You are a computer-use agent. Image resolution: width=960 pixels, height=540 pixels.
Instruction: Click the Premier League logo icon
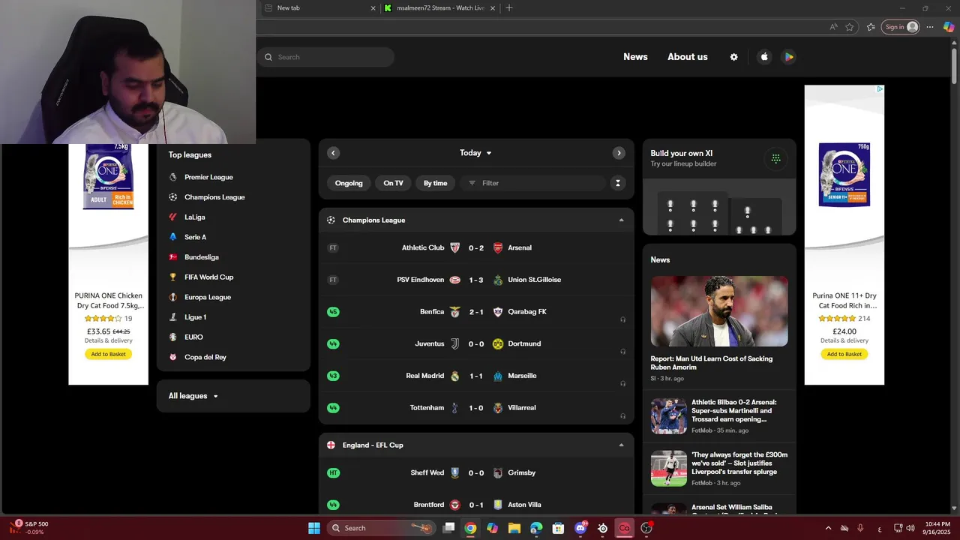click(173, 177)
